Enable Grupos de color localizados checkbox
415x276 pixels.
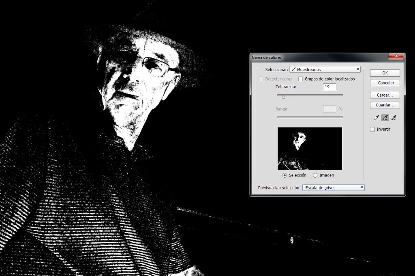pos(301,79)
